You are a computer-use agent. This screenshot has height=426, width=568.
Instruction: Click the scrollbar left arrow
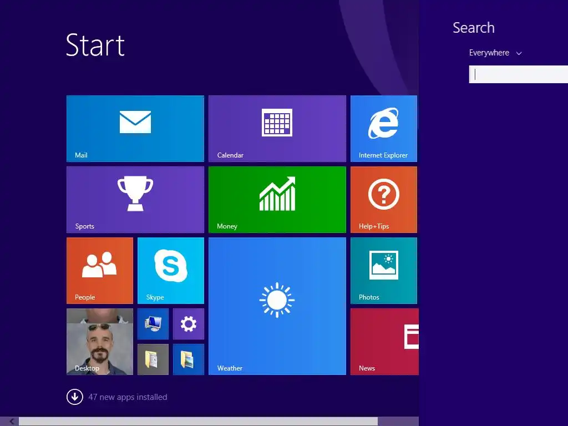click(x=12, y=421)
